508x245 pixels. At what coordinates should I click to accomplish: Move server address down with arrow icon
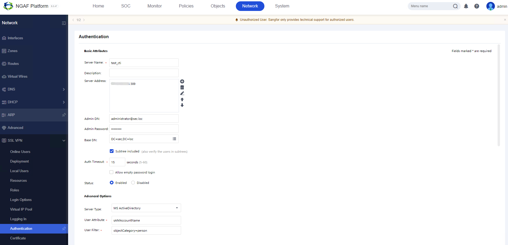coord(182,105)
